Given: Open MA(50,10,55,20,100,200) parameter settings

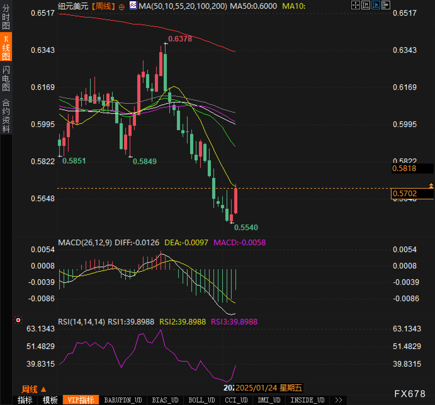Looking at the screenshot, I should (183, 6).
